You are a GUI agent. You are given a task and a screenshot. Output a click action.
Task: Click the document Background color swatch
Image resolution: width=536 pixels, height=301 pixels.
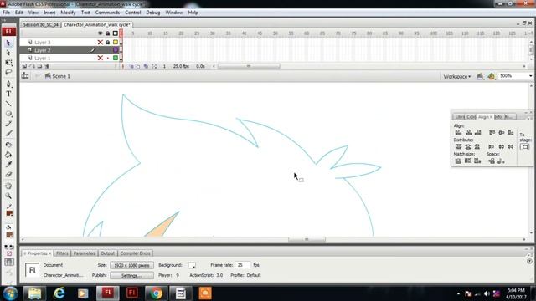pos(192,265)
